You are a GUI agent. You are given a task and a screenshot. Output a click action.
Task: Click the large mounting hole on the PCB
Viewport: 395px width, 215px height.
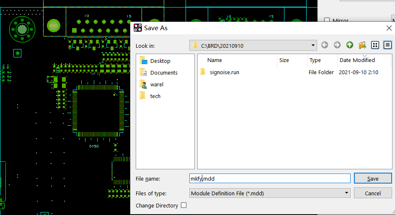[x=22, y=29]
